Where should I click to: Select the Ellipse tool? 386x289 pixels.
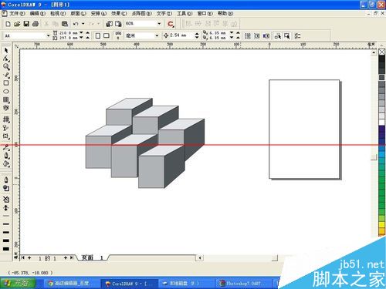[6, 92]
